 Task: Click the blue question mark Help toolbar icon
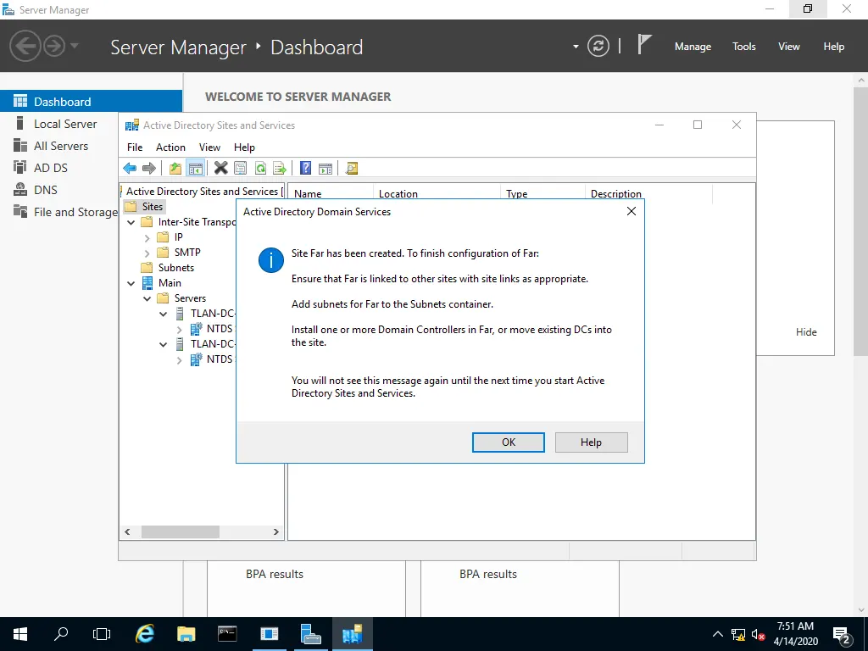point(305,168)
